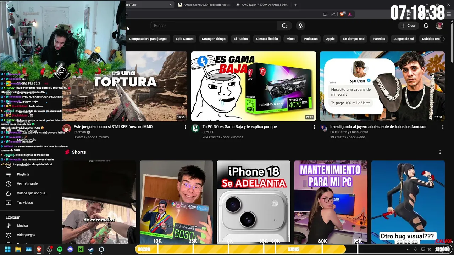Open Steam from taskbar

tap(91, 249)
